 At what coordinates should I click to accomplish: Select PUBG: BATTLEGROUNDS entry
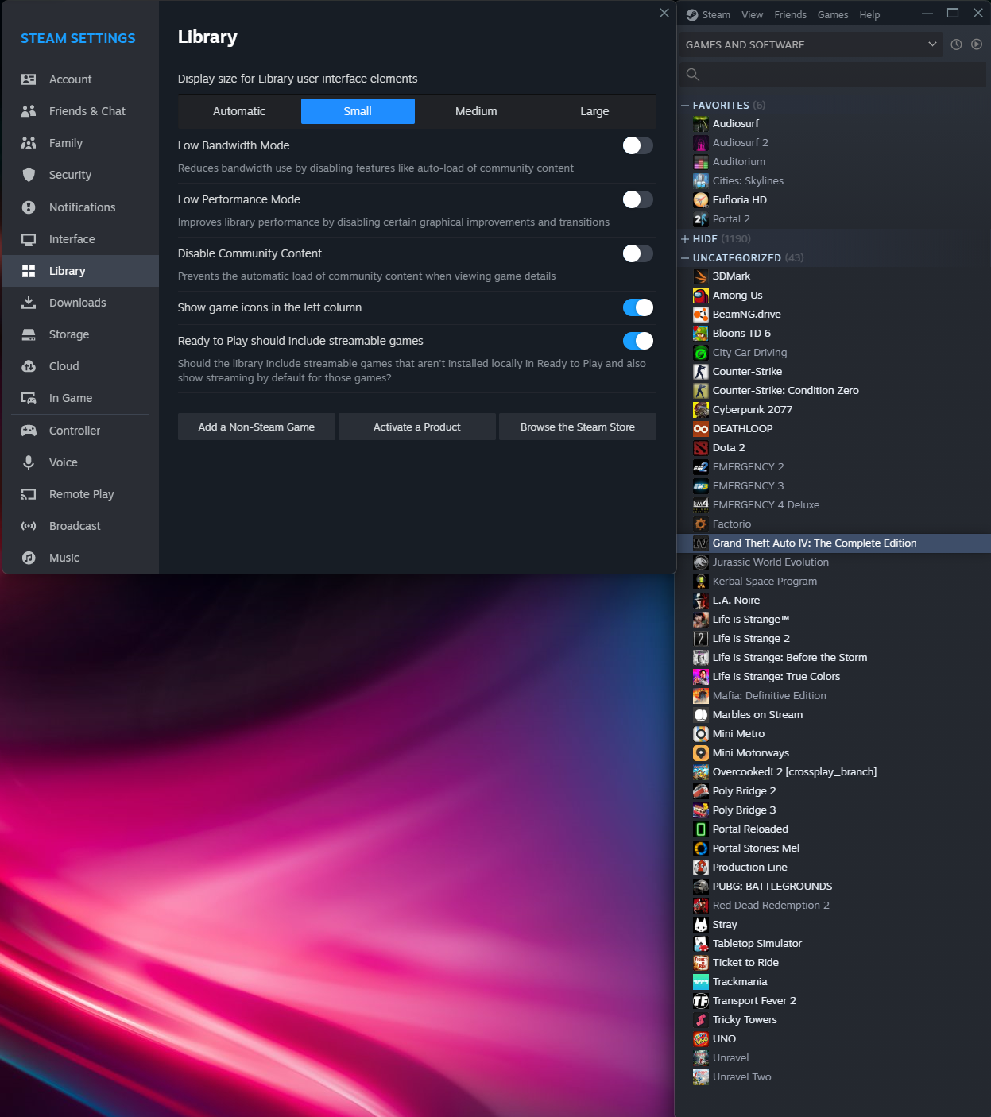coord(834,887)
